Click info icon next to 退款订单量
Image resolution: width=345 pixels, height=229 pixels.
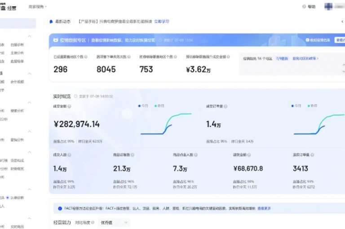(x=312, y=155)
